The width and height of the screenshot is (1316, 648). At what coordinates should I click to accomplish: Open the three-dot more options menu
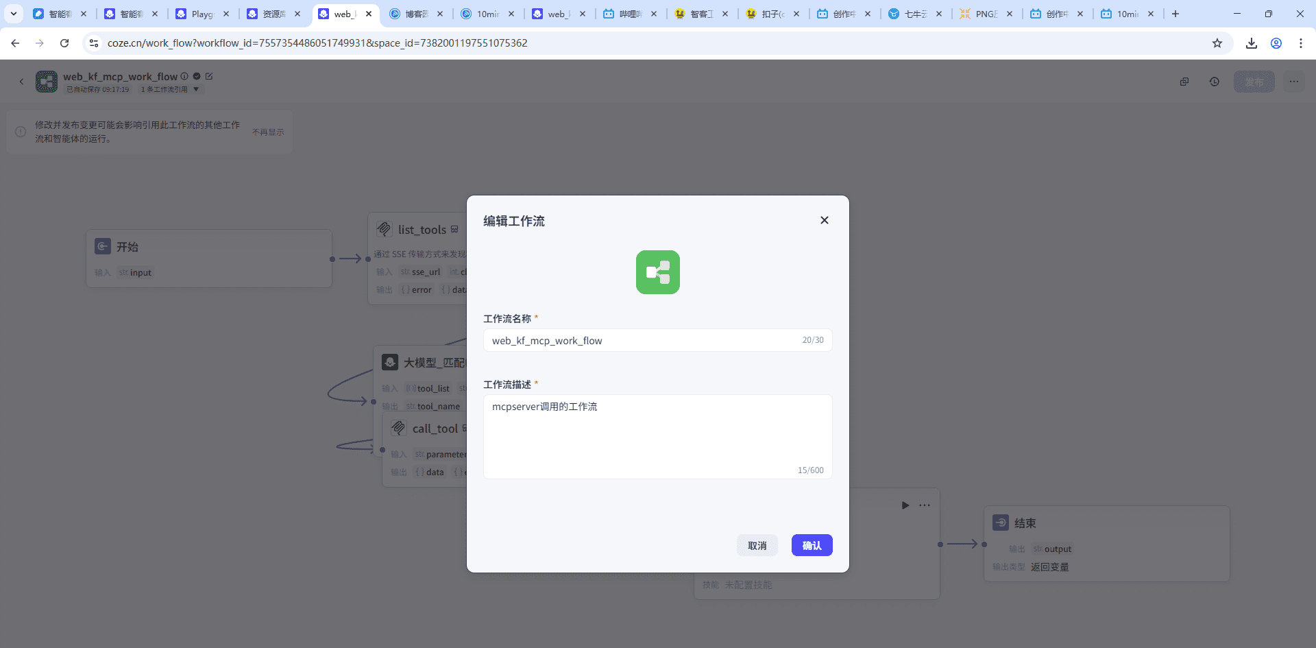(1293, 82)
